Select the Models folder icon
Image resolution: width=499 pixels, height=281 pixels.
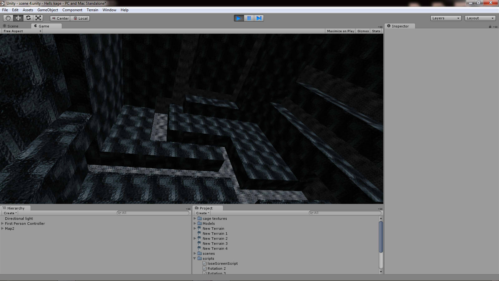[200, 224]
